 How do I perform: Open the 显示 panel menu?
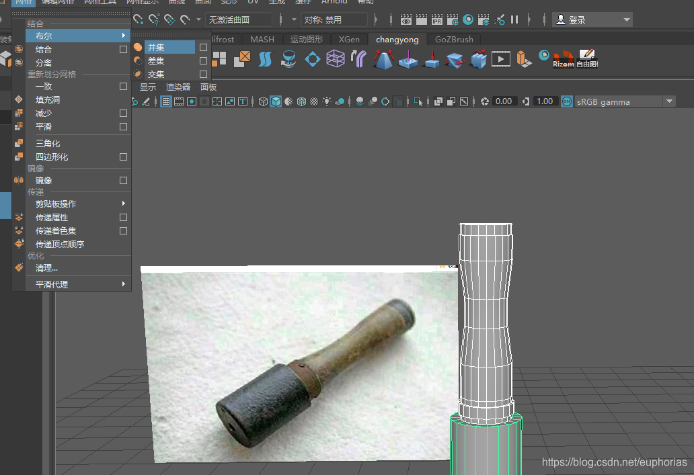pyautogui.click(x=148, y=87)
